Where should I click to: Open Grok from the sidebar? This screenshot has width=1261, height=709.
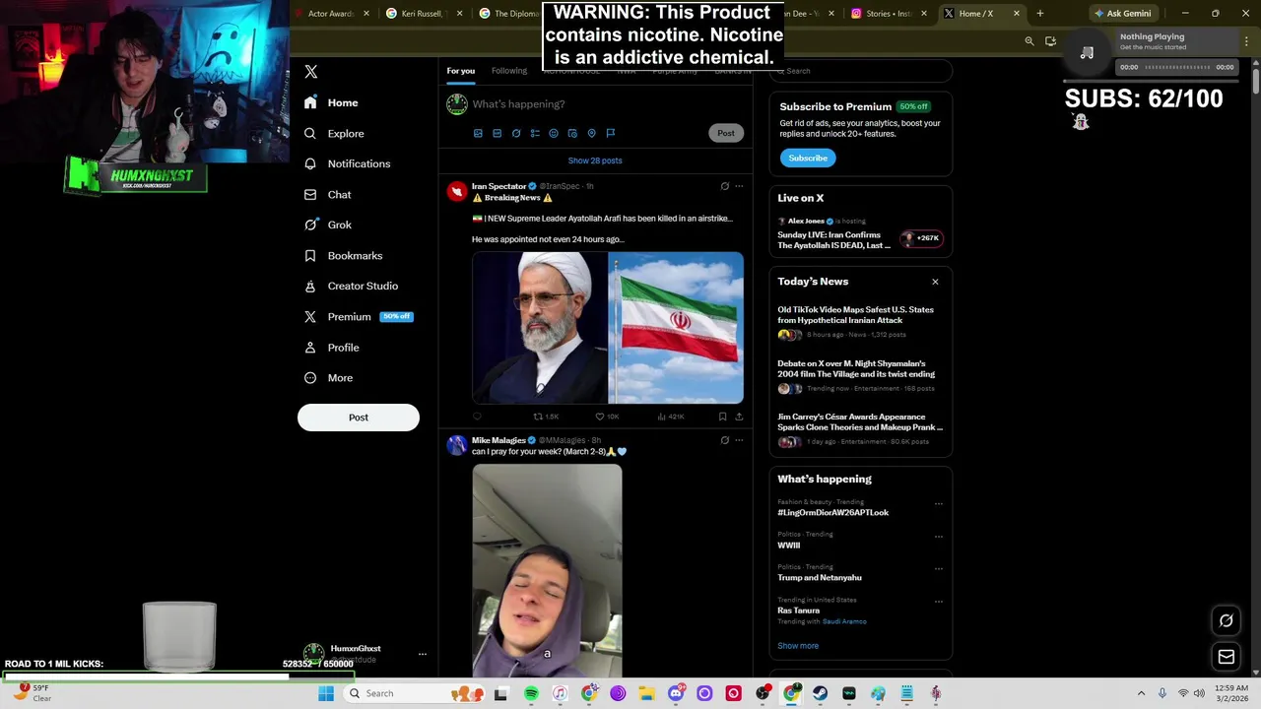click(x=327, y=225)
